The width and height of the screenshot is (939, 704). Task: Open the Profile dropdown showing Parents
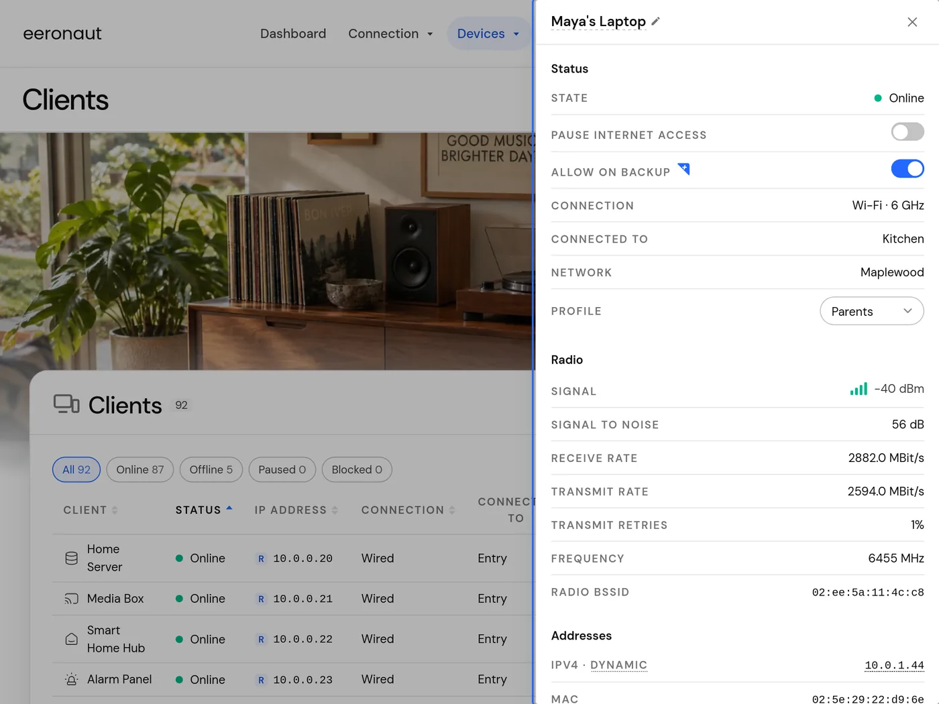872,311
